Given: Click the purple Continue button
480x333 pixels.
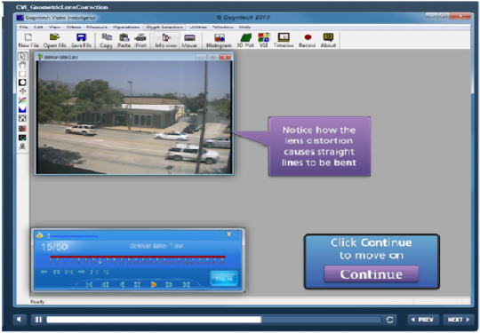Looking at the screenshot, I should coord(371,274).
